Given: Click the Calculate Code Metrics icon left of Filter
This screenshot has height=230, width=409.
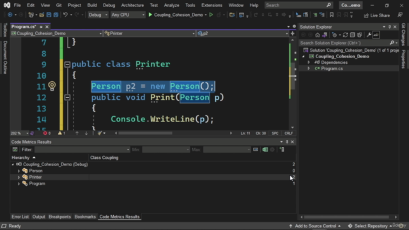Looking at the screenshot, I should tap(15, 149).
